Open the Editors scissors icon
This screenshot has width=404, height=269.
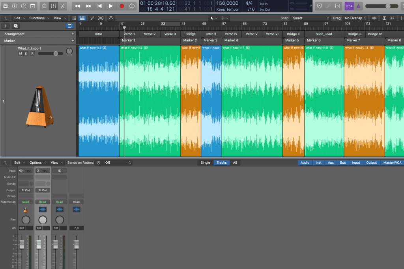coord(62,6)
